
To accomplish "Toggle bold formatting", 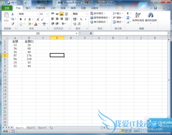I will [x=21, y=19].
